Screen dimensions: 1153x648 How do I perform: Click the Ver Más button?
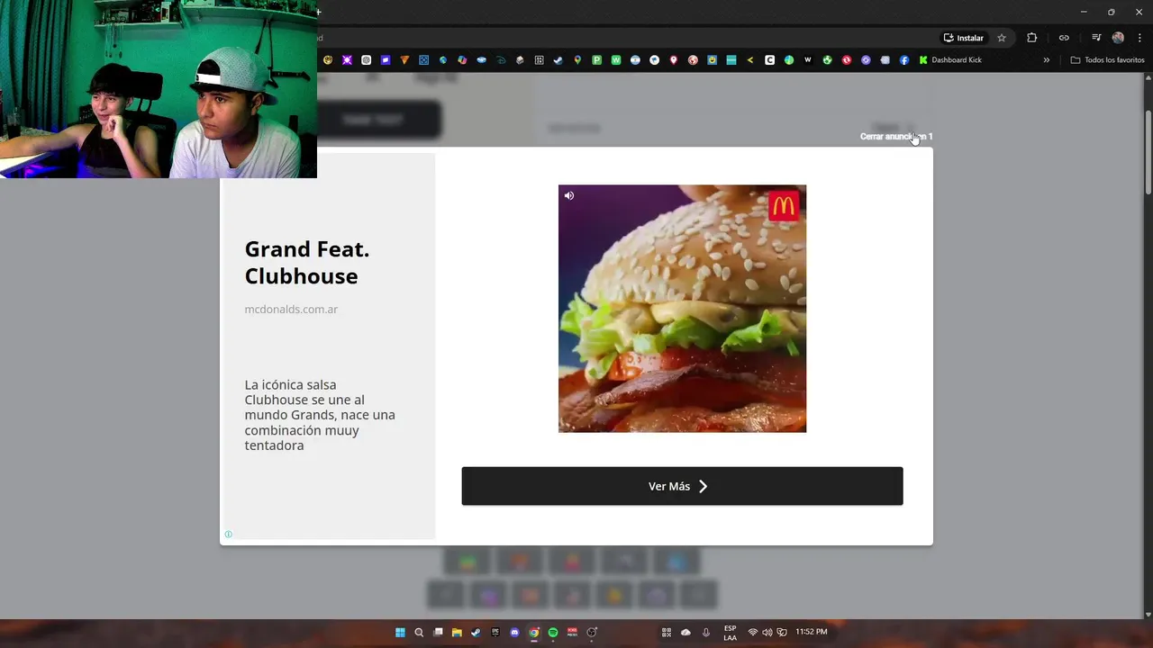click(x=682, y=486)
